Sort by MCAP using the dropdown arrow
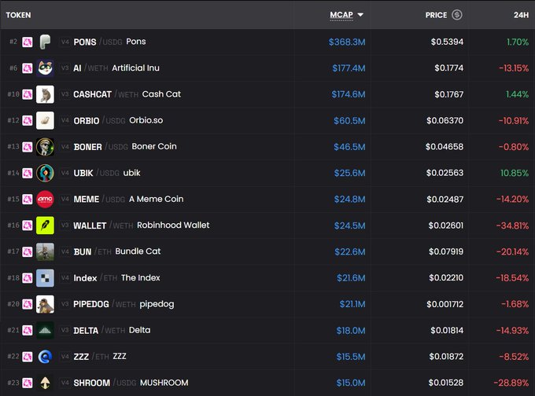Screen dimensions: 535x396 coord(360,15)
